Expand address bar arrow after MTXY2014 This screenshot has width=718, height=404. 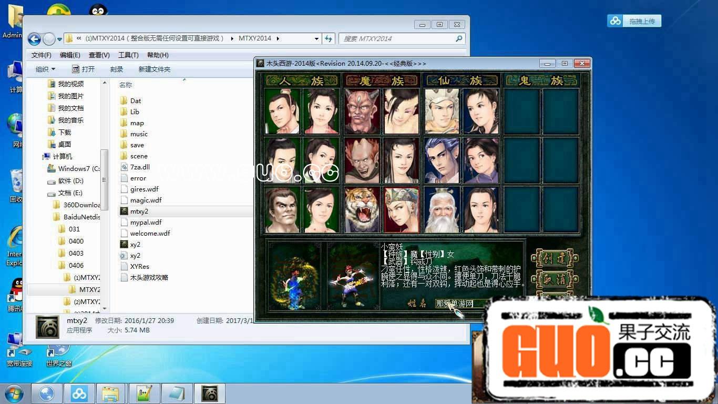(278, 38)
